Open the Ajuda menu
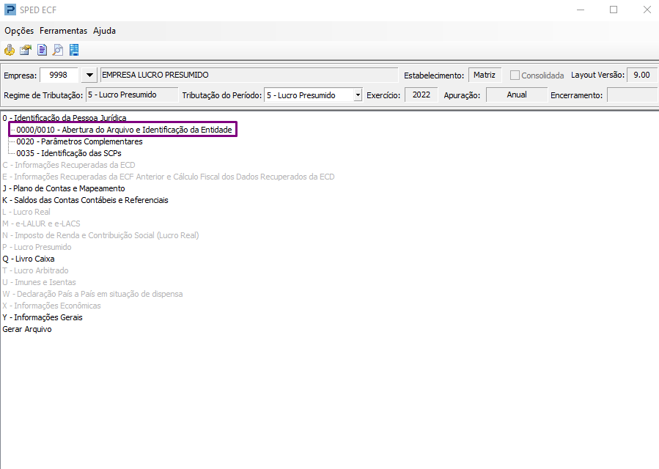Screen dimensions: 659x469 point(104,31)
